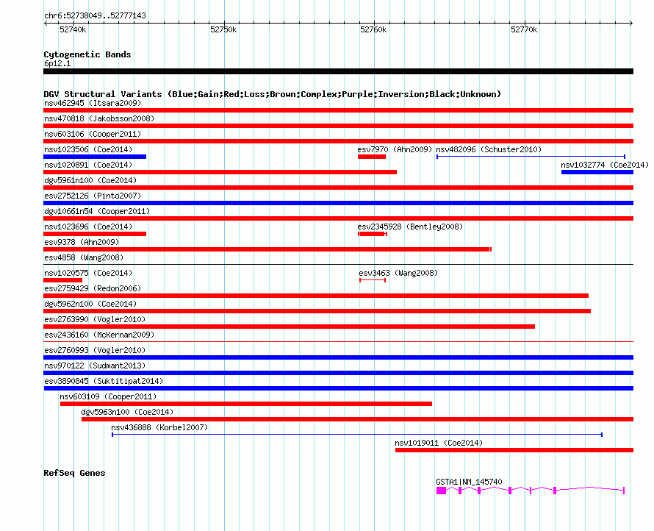Select the esv7970 (Ahn2009) red loss bar

pyautogui.click(x=372, y=157)
